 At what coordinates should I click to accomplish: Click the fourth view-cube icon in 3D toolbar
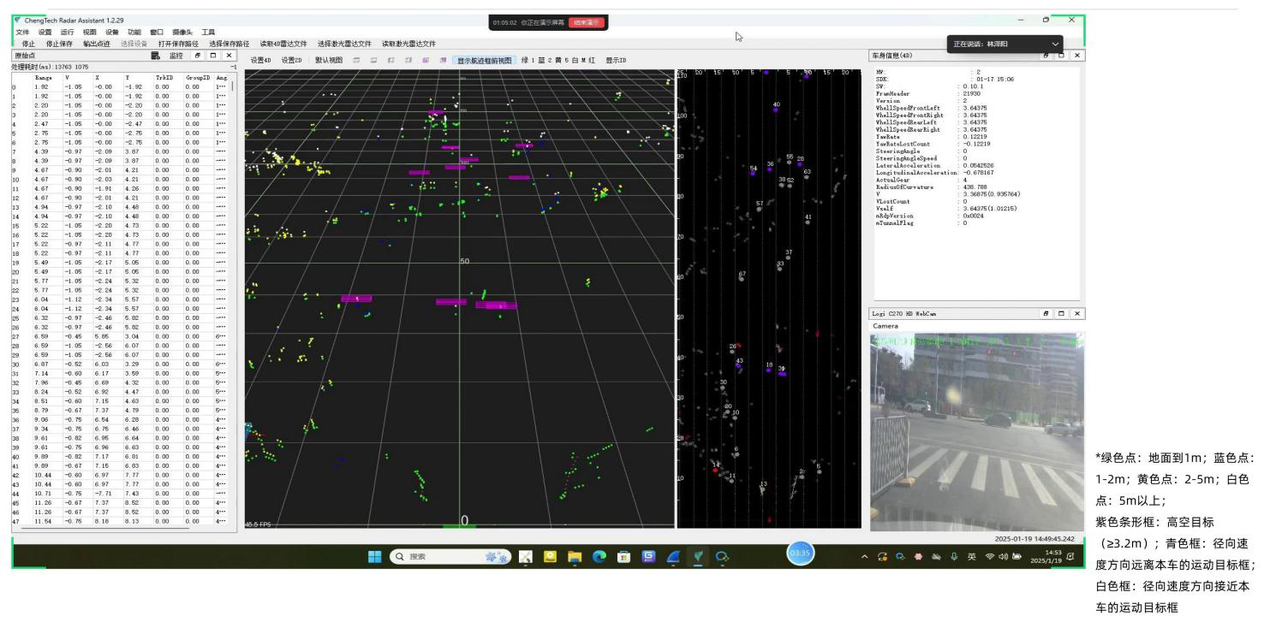click(408, 61)
